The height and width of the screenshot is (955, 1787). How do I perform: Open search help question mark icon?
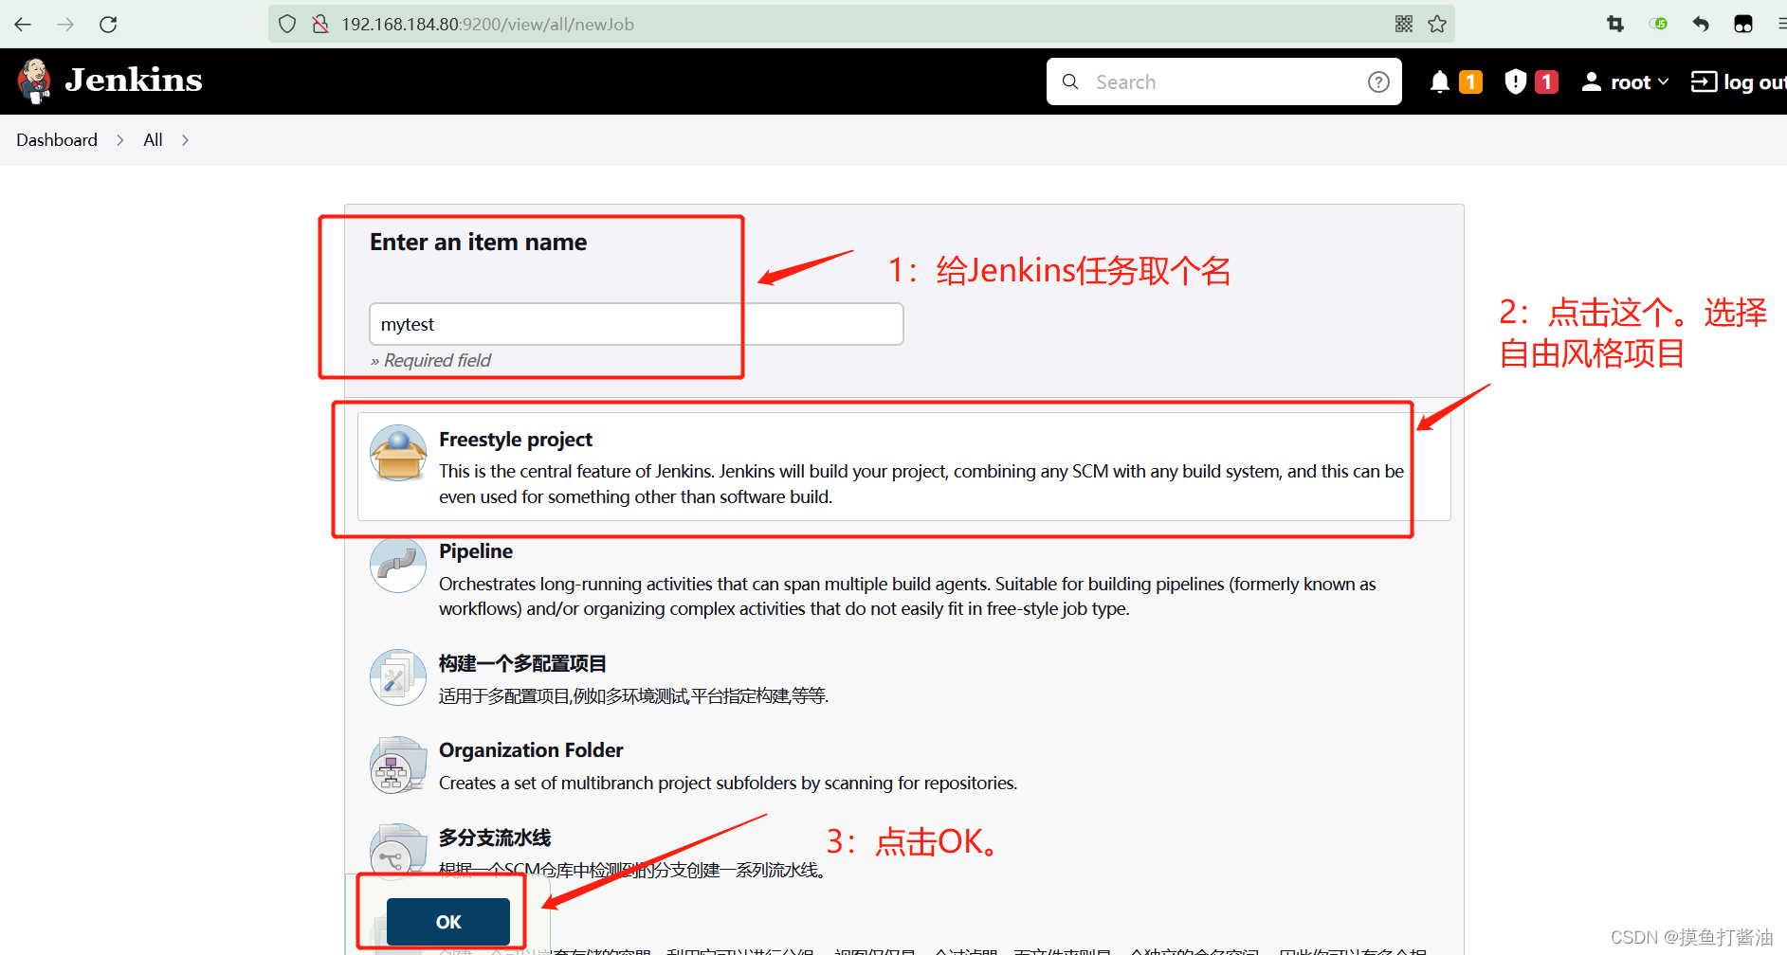tap(1378, 81)
